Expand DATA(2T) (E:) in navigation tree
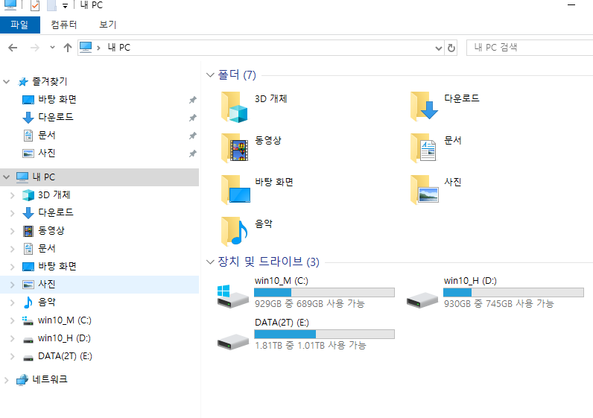Screen dimensions: 593x418 [x=12, y=356]
